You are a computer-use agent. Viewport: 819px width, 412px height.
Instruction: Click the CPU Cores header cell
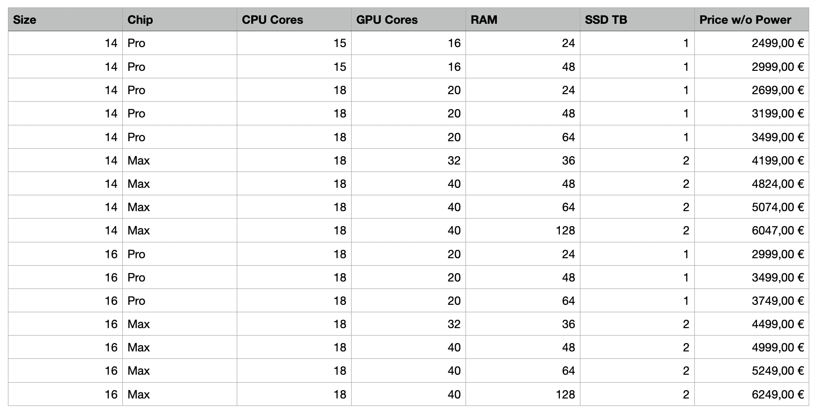pyautogui.click(x=294, y=20)
